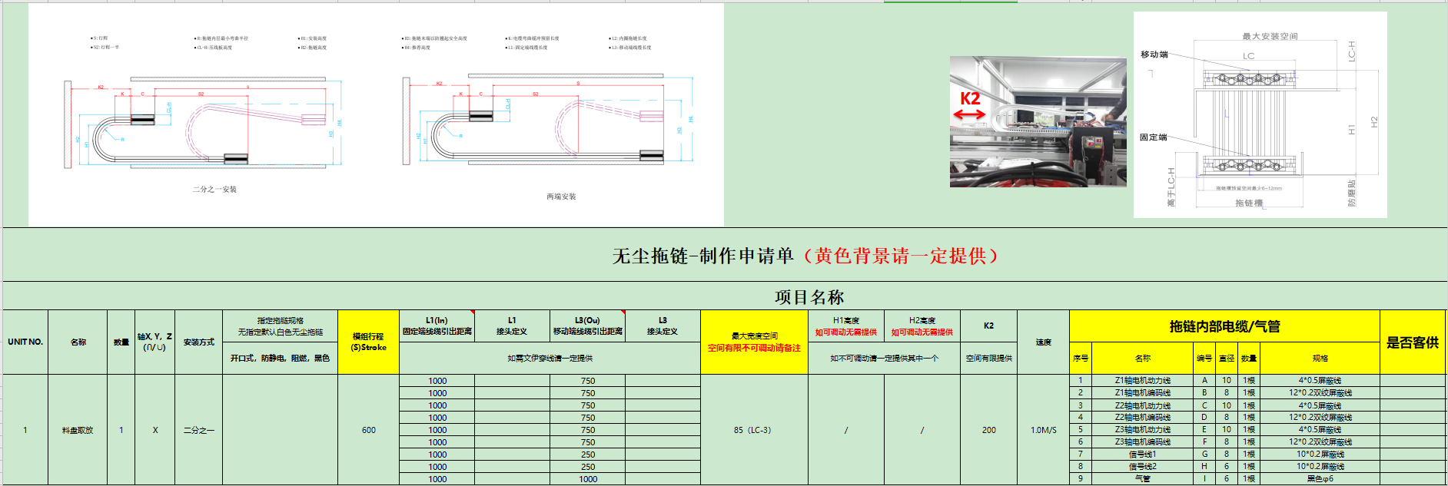1448x486 pixels.
Task: Select the 拖链内部电缆/气管 header
Action: point(1224,326)
